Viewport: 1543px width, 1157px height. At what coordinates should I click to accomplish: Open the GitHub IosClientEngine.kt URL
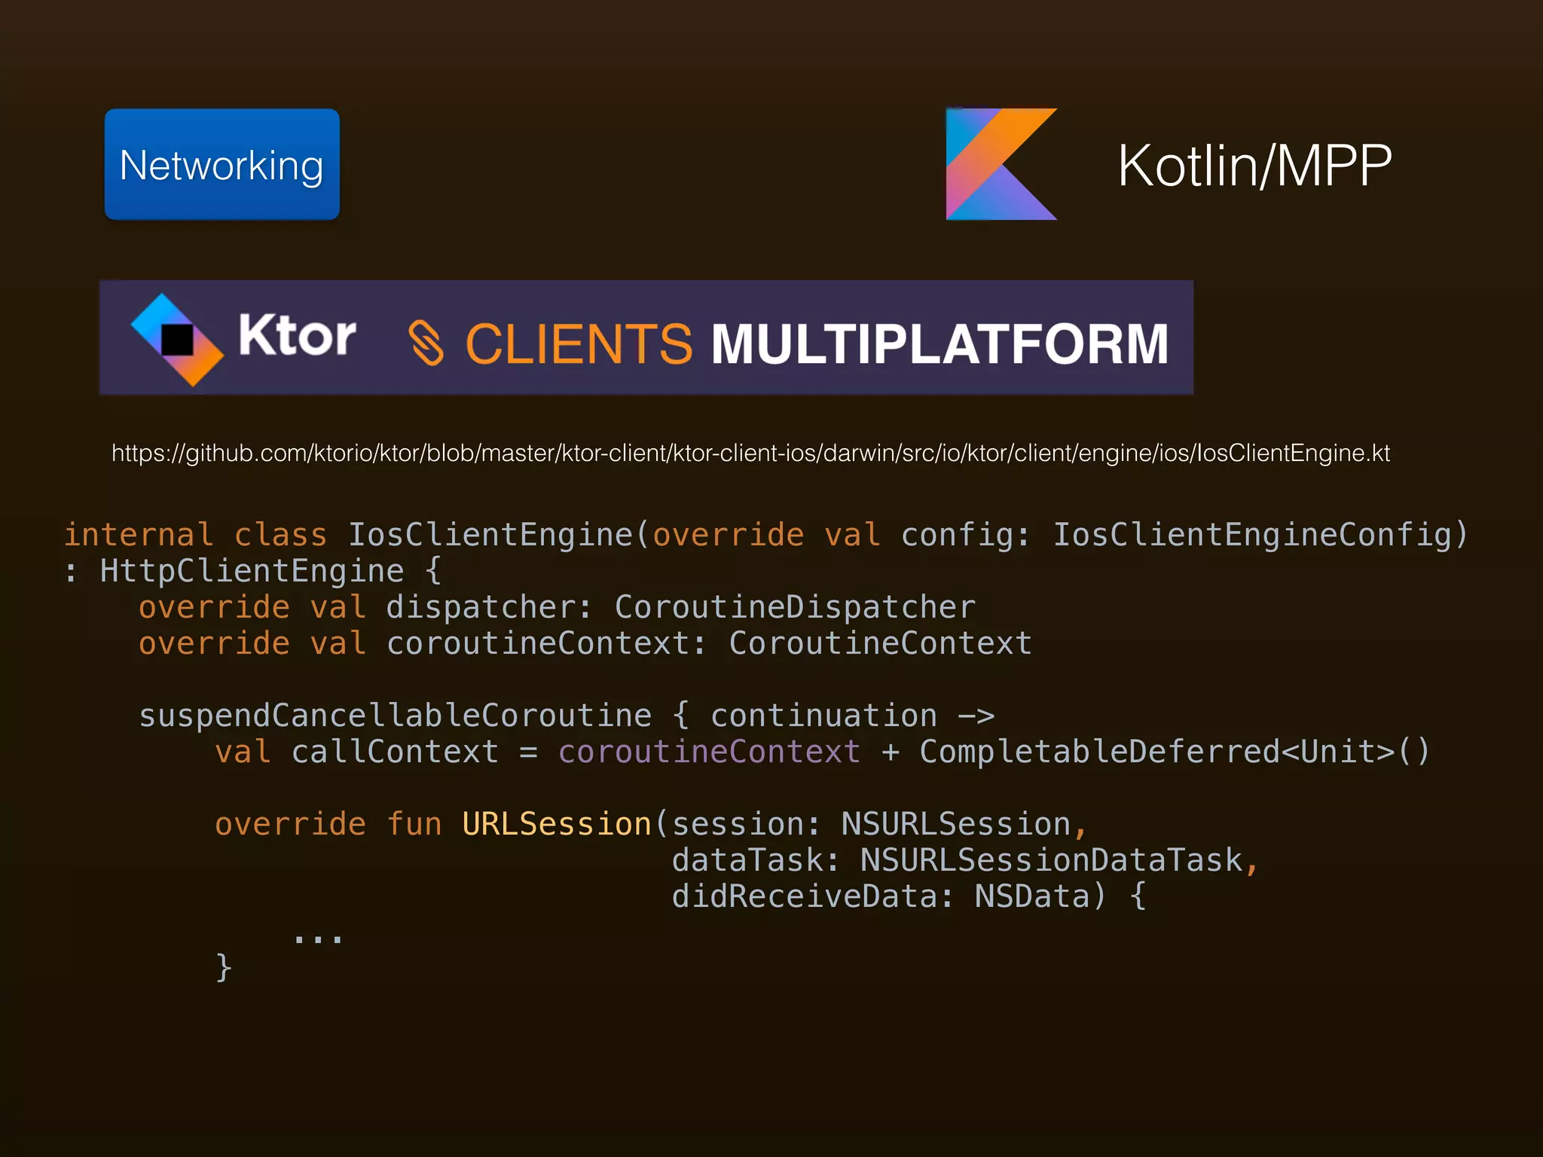pyautogui.click(x=750, y=453)
